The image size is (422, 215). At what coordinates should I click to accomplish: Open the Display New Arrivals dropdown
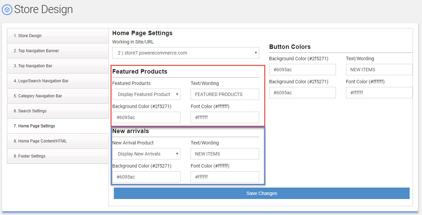click(x=146, y=154)
